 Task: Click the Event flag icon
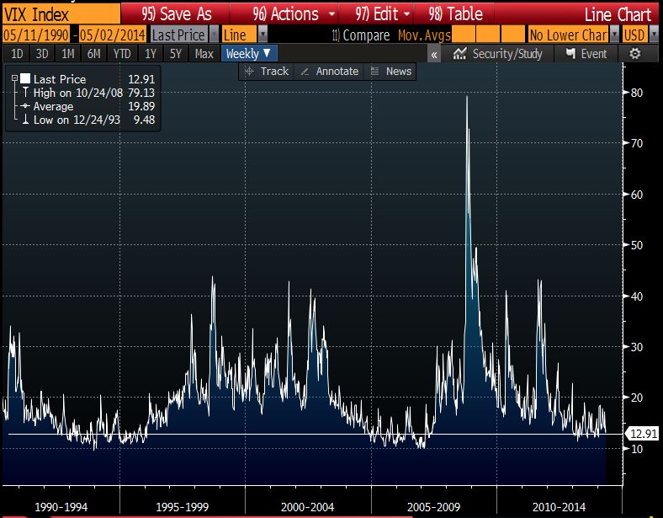coord(571,53)
